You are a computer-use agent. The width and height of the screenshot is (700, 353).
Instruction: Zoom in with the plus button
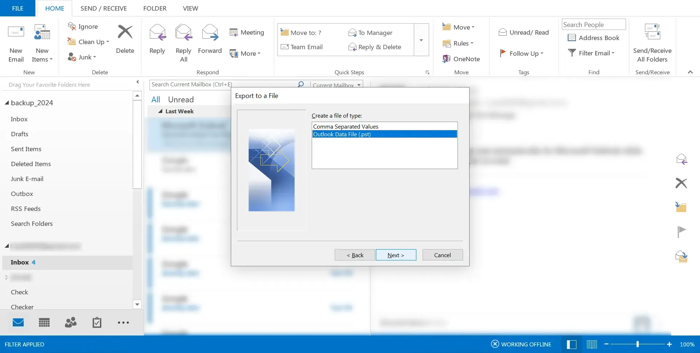point(669,344)
